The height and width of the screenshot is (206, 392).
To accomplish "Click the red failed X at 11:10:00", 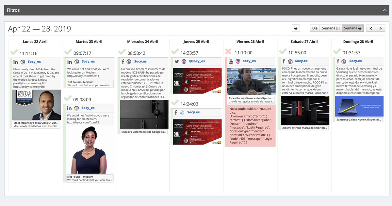I will [229, 51].
